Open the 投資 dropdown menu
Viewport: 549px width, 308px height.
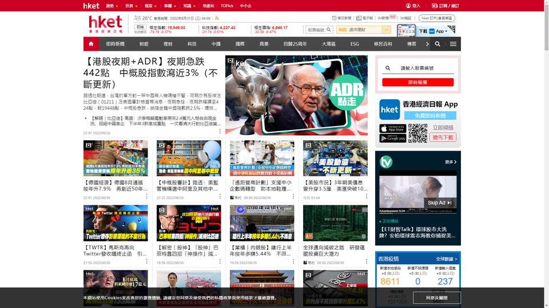click(x=132, y=6)
